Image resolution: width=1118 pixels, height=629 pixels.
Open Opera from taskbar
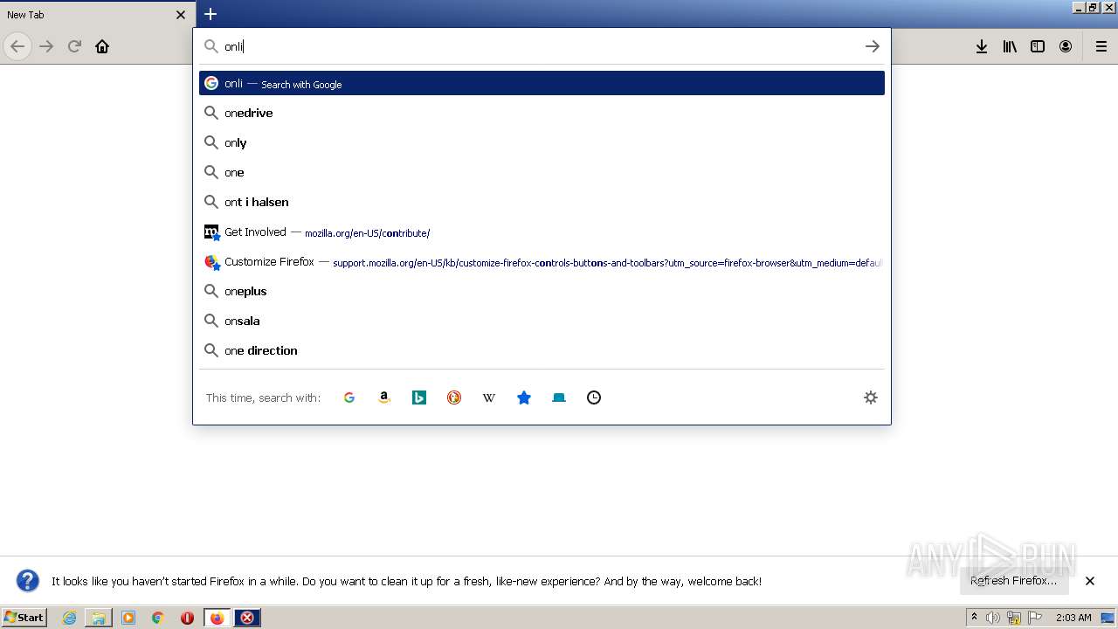click(x=187, y=618)
